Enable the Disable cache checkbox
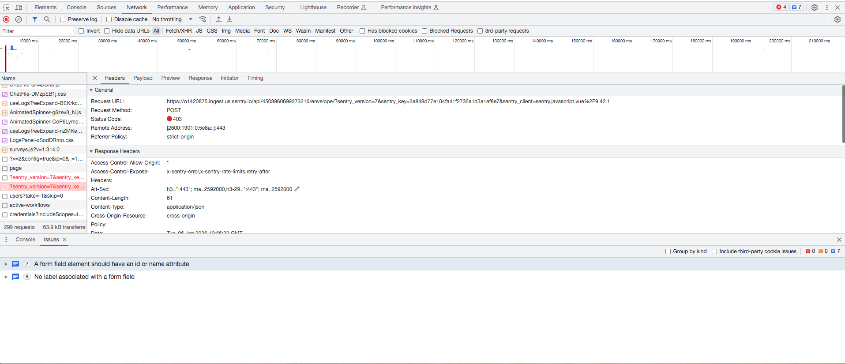Viewport: 845px width, 364px height. point(109,19)
